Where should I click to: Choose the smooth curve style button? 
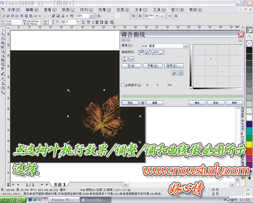tap(141, 52)
